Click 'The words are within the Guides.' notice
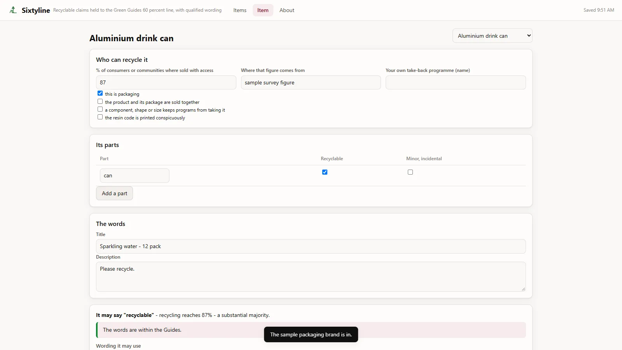The height and width of the screenshot is (350, 622). (x=311, y=330)
